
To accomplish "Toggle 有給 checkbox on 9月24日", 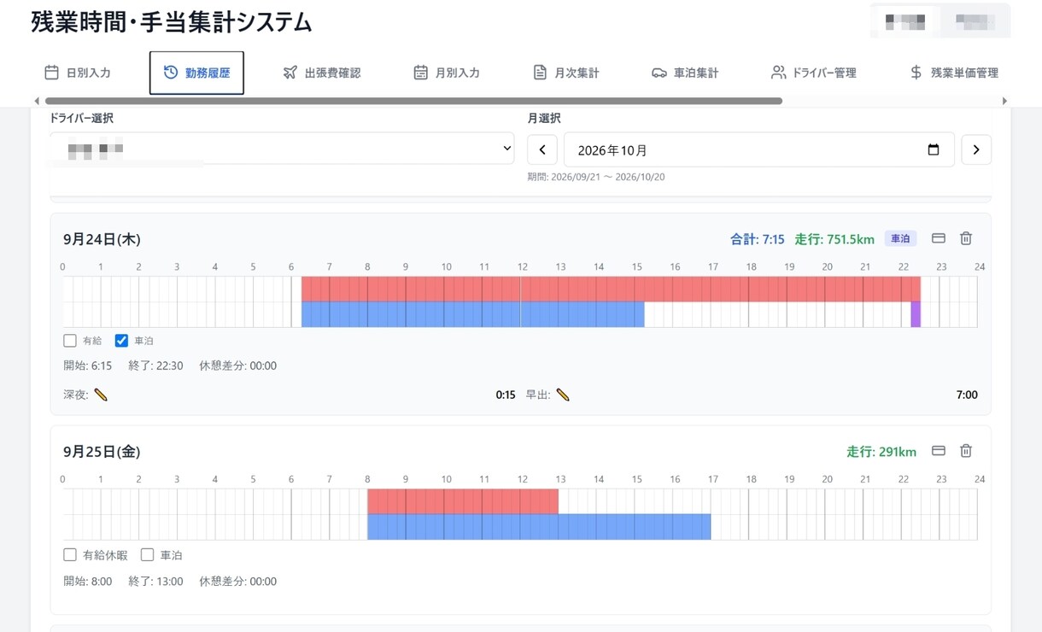I will 70,341.
